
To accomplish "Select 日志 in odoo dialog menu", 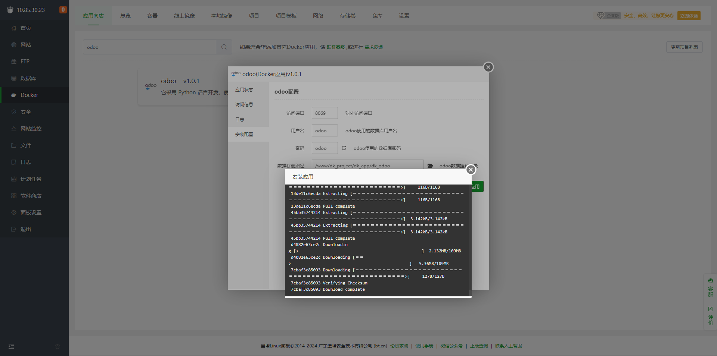I will (248, 119).
